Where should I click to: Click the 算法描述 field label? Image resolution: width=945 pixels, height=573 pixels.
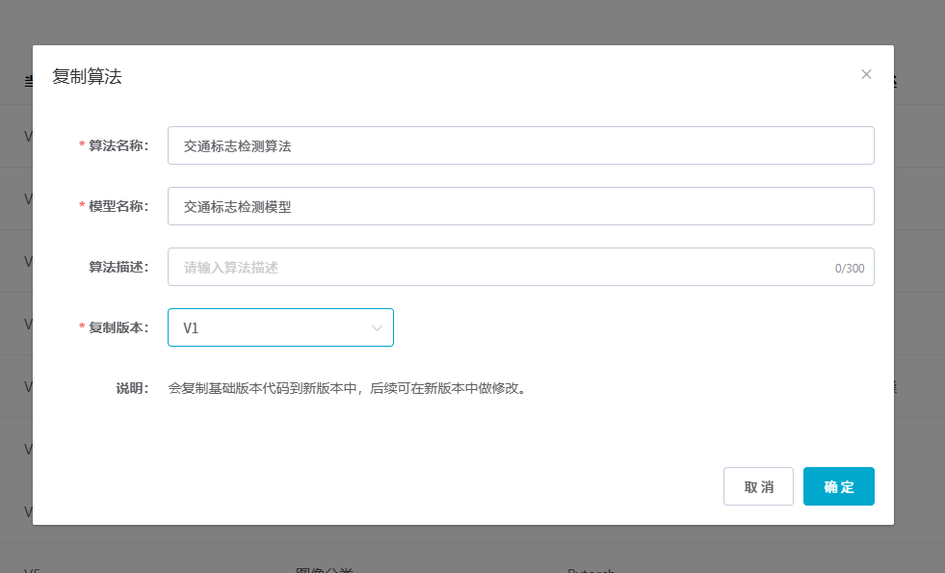[x=119, y=268]
